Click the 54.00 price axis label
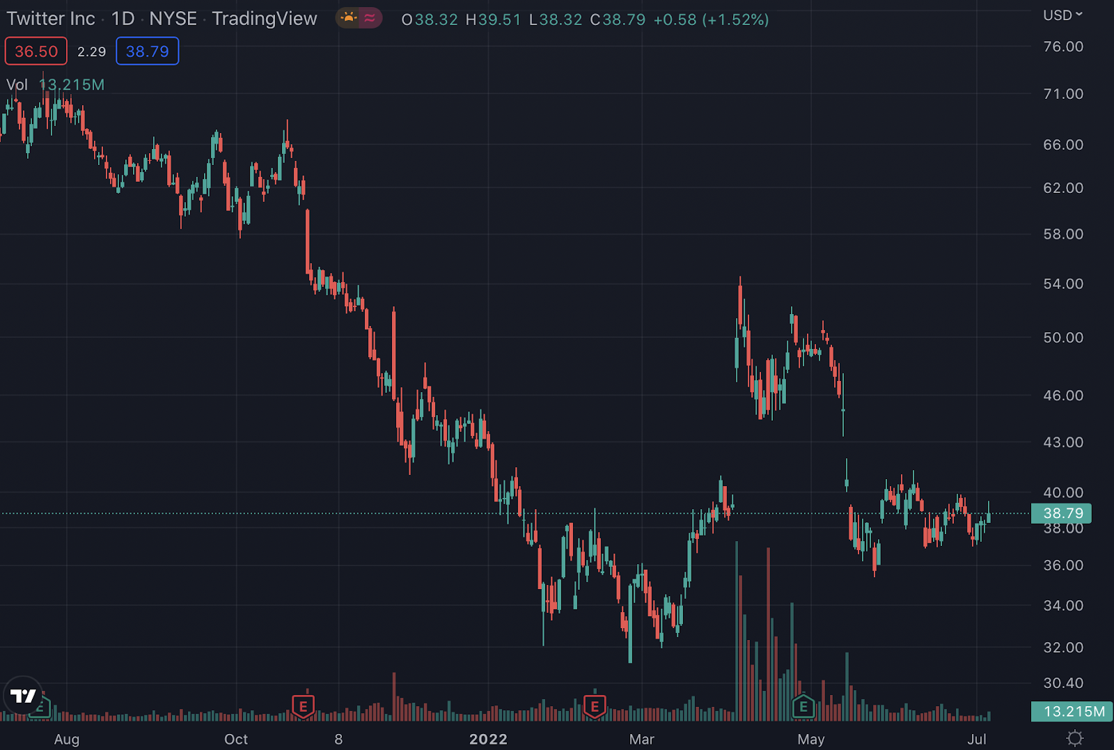This screenshot has height=750, width=1114. (x=1063, y=284)
